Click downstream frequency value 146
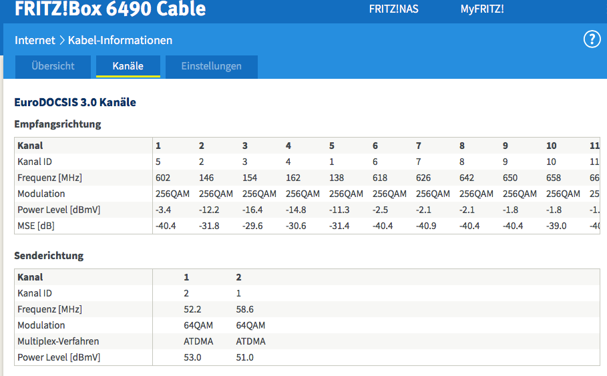 [x=206, y=178]
